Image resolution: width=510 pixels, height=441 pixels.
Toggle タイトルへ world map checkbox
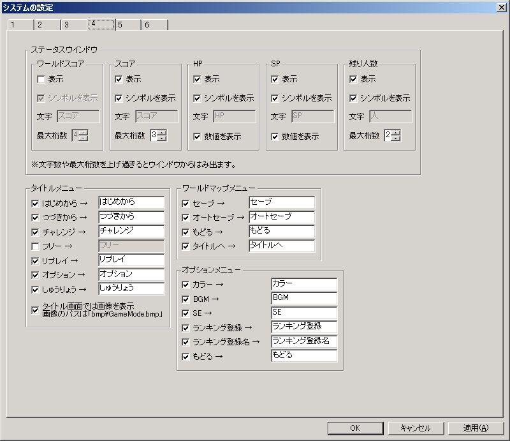click(x=186, y=246)
